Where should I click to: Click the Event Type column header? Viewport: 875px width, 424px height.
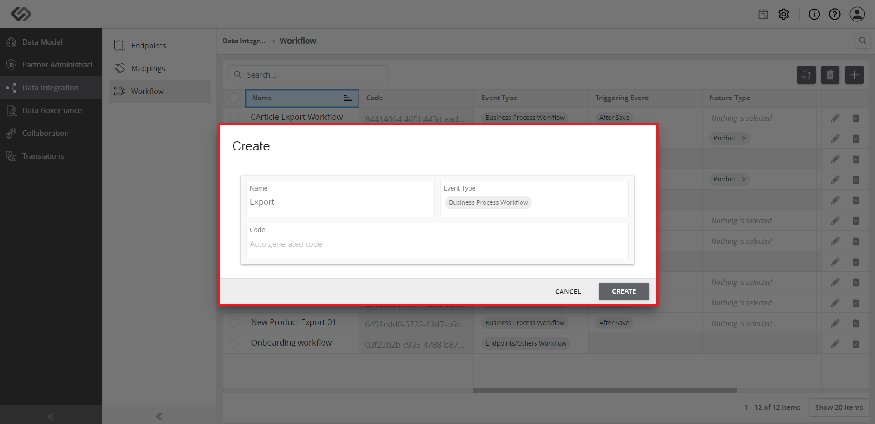coord(531,98)
